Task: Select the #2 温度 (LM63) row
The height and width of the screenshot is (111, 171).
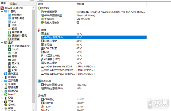Action: [x=94, y=59]
